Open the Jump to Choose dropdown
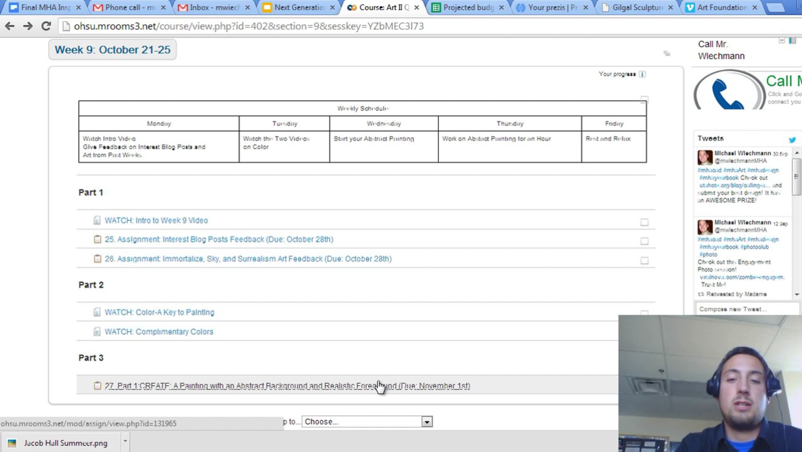 [367, 422]
